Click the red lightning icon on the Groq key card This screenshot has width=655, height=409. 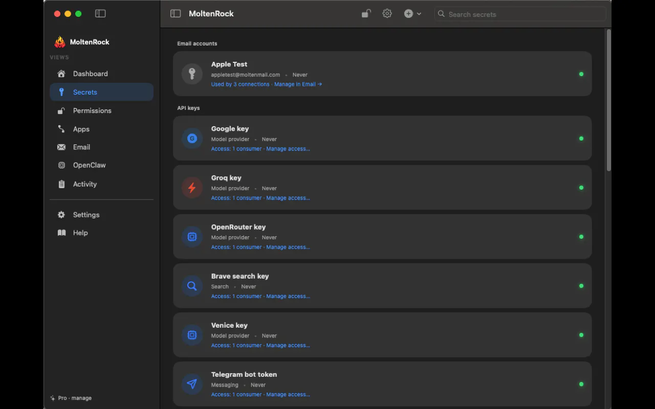click(x=192, y=188)
